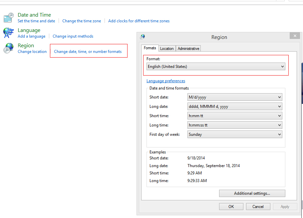The image size is (303, 218).
Task: Click the Additional settings button
Action: point(252,193)
